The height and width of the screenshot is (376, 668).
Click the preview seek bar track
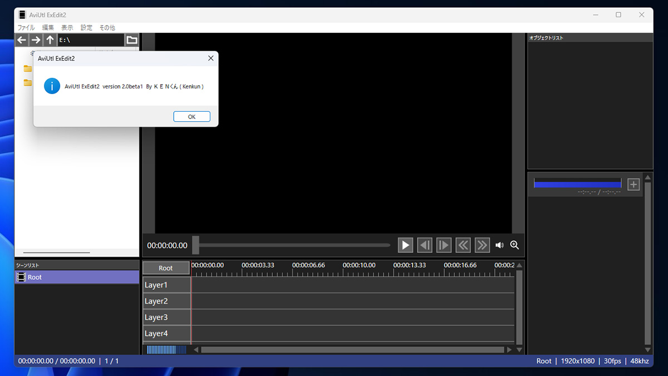click(292, 245)
